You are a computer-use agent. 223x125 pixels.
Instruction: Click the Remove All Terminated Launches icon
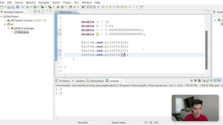click(x=199, y=81)
